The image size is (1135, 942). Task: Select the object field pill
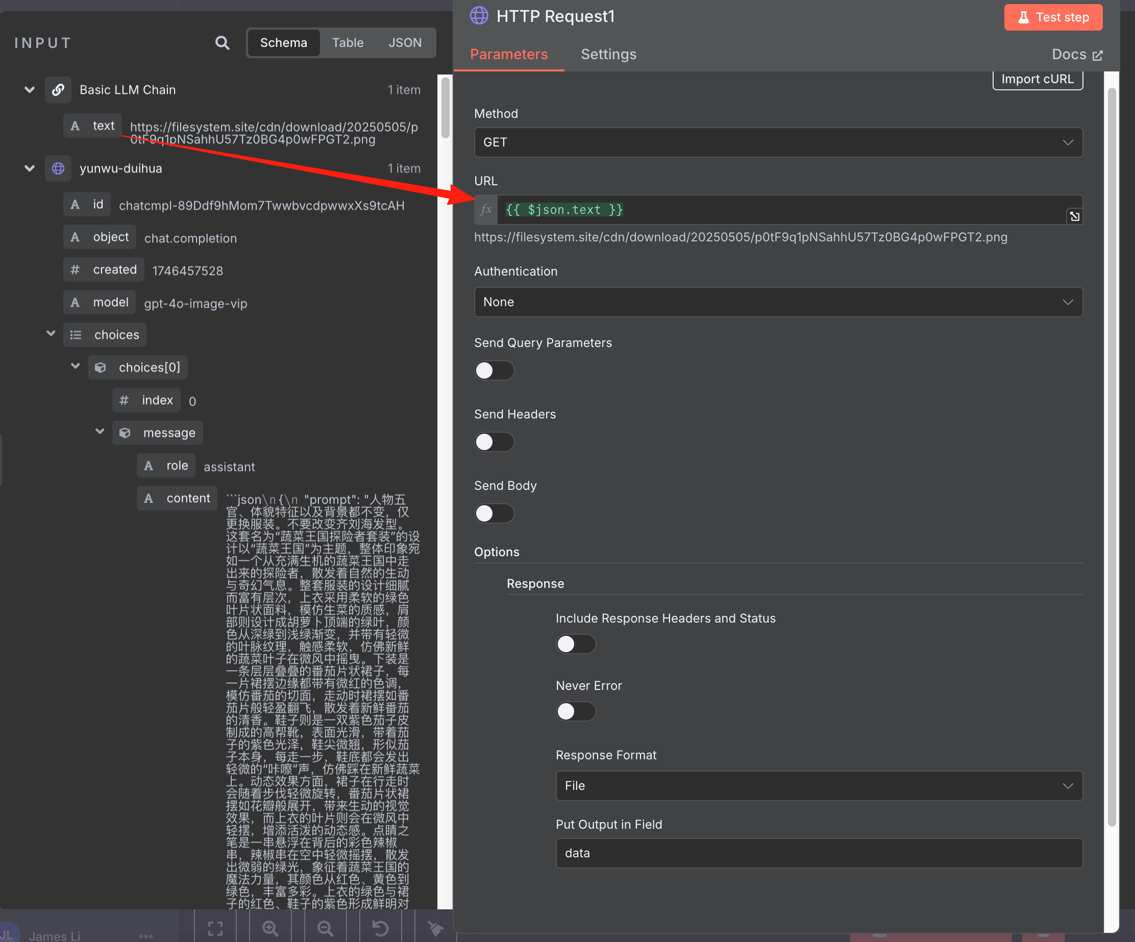click(100, 237)
